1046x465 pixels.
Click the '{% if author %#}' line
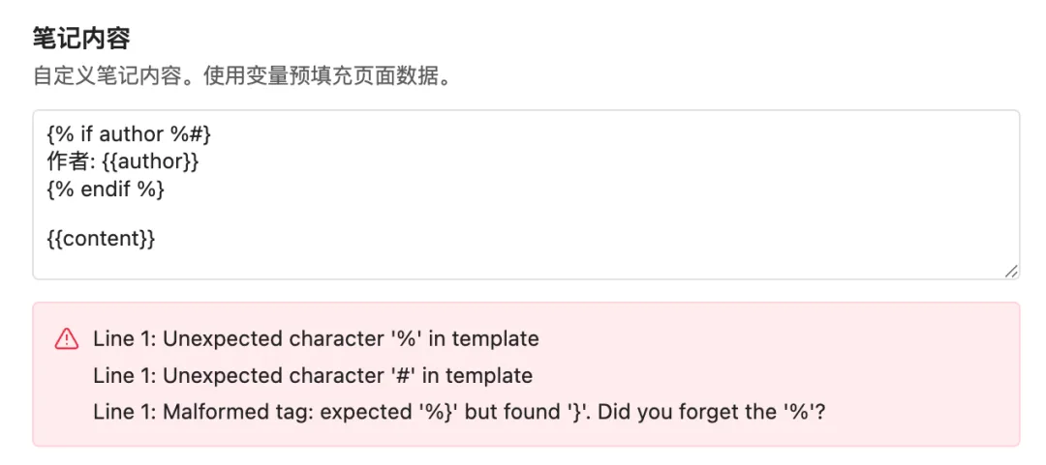(x=130, y=134)
